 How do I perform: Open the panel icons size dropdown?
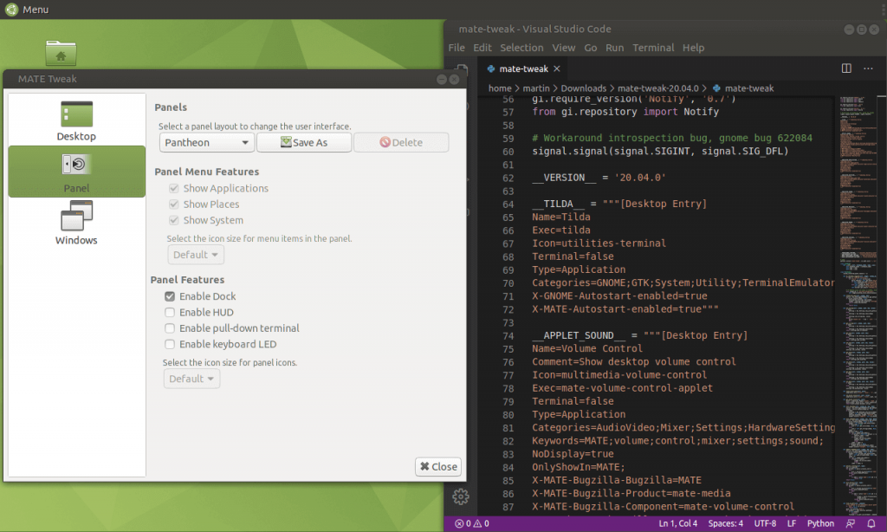point(191,379)
